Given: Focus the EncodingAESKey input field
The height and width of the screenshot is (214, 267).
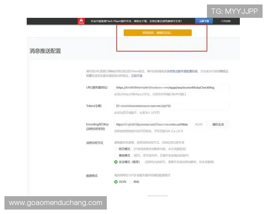Looking at the screenshot, I should click(x=153, y=124).
